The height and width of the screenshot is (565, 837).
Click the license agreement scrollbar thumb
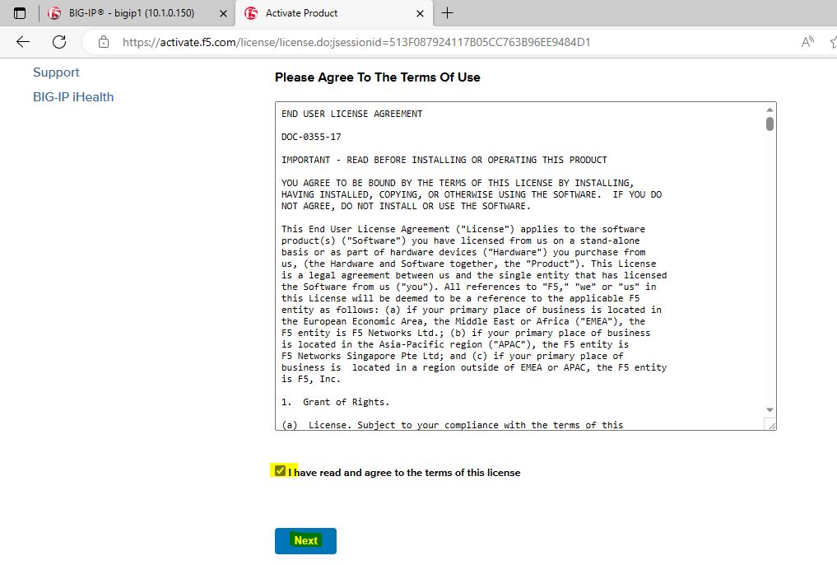(770, 124)
